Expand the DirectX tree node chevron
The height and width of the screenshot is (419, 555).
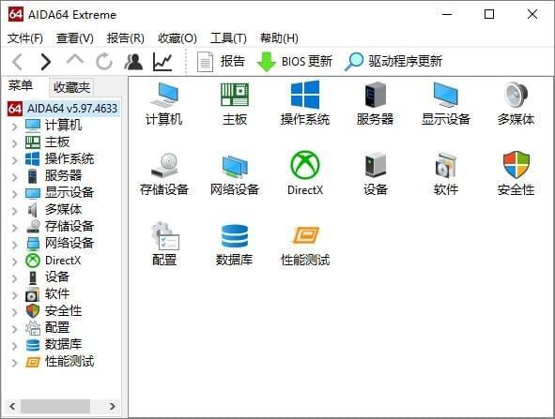click(x=15, y=262)
